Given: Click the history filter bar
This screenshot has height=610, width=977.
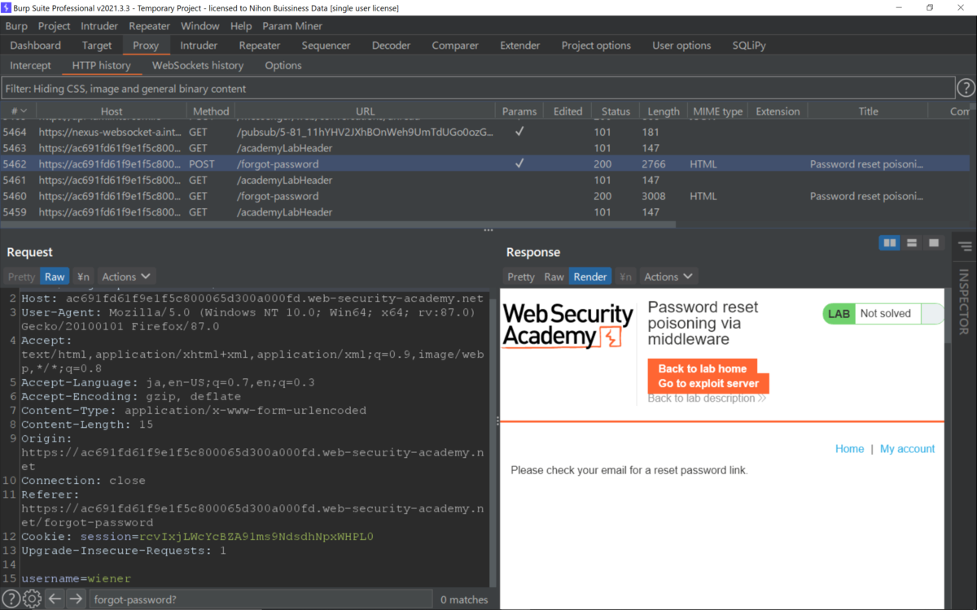Looking at the screenshot, I should [478, 88].
